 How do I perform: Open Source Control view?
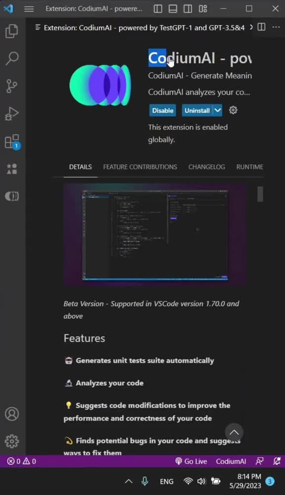click(12, 86)
